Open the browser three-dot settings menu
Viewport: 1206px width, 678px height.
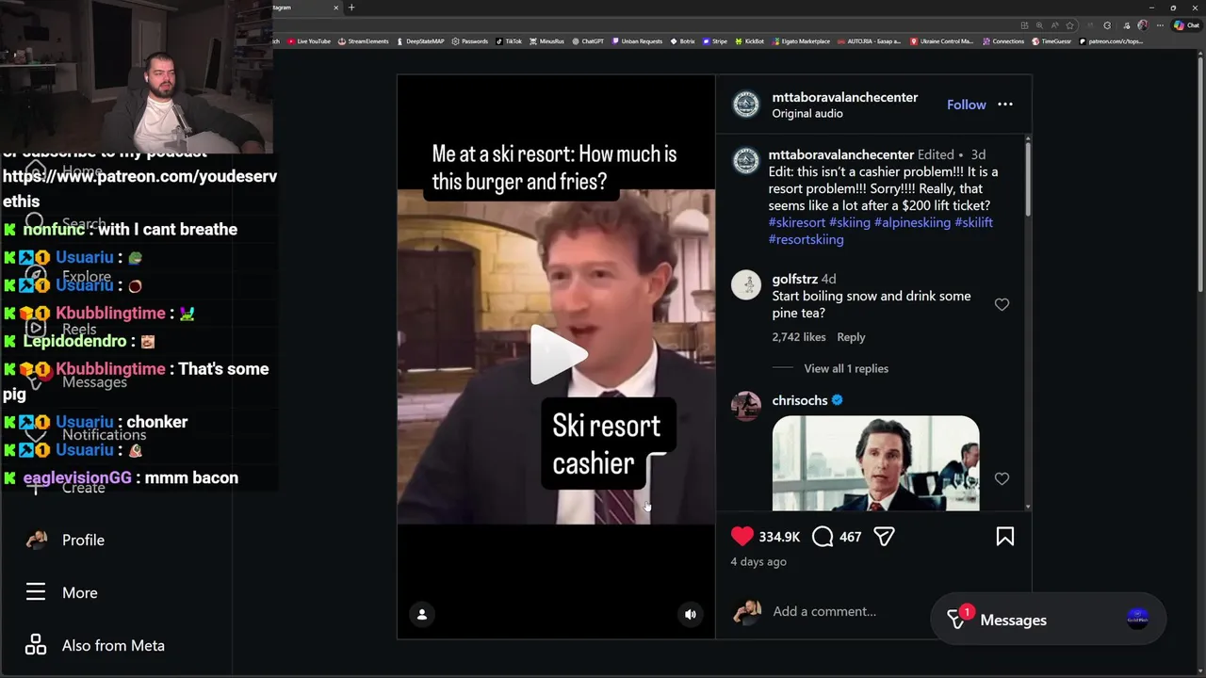[x=1162, y=25]
